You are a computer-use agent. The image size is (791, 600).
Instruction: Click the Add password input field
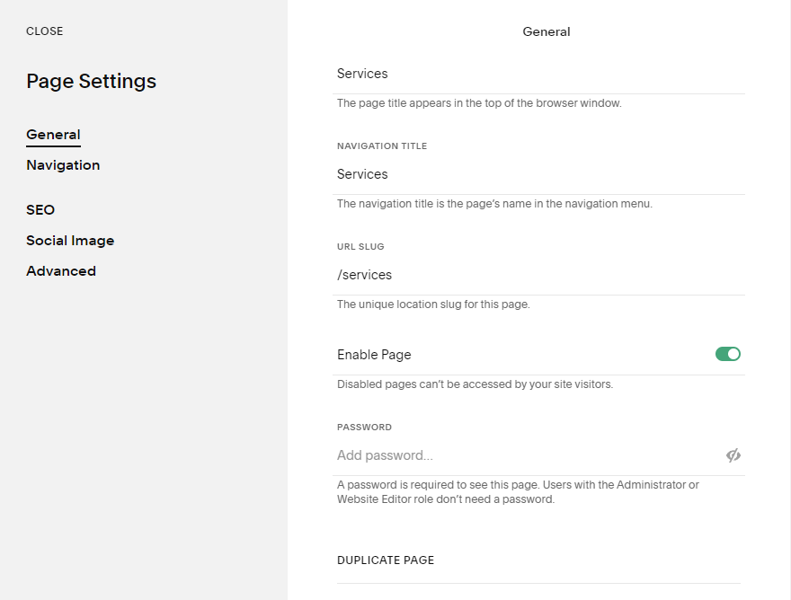tap(526, 455)
